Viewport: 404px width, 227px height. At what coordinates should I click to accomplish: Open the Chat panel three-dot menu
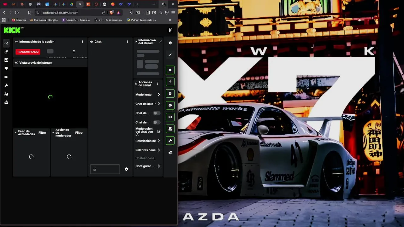point(128,42)
